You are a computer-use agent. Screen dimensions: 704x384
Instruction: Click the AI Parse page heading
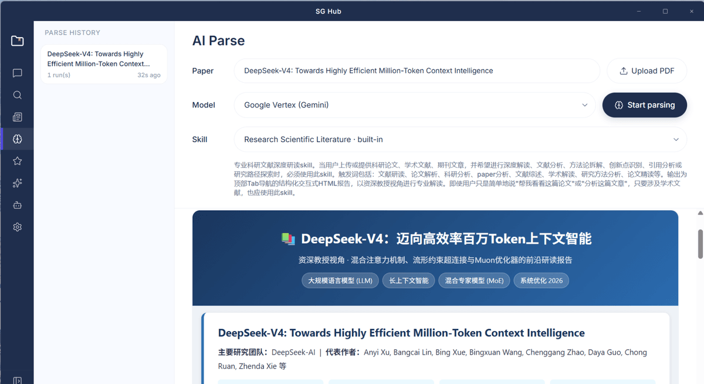(x=219, y=41)
